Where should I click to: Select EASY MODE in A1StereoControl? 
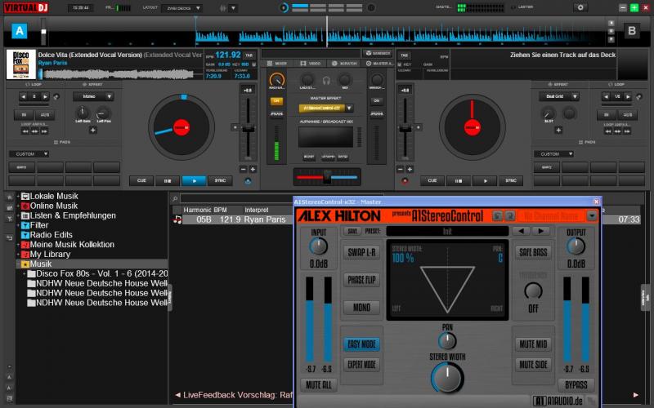(x=361, y=344)
